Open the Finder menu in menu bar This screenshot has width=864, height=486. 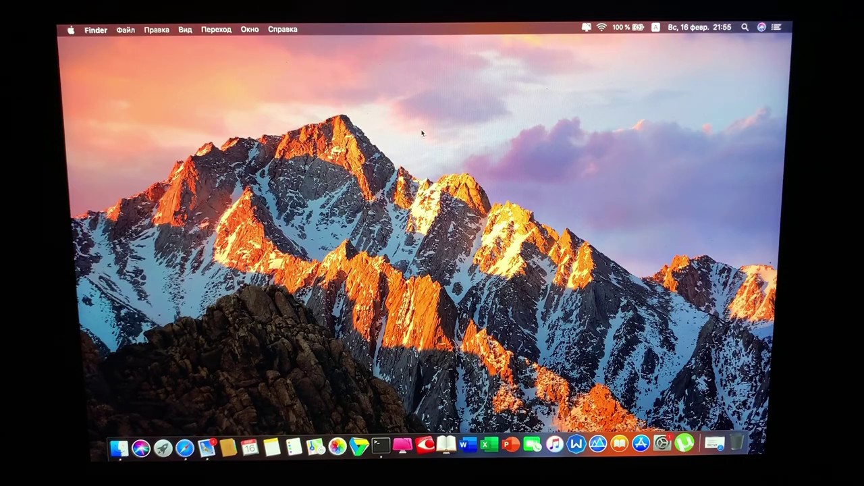click(96, 30)
